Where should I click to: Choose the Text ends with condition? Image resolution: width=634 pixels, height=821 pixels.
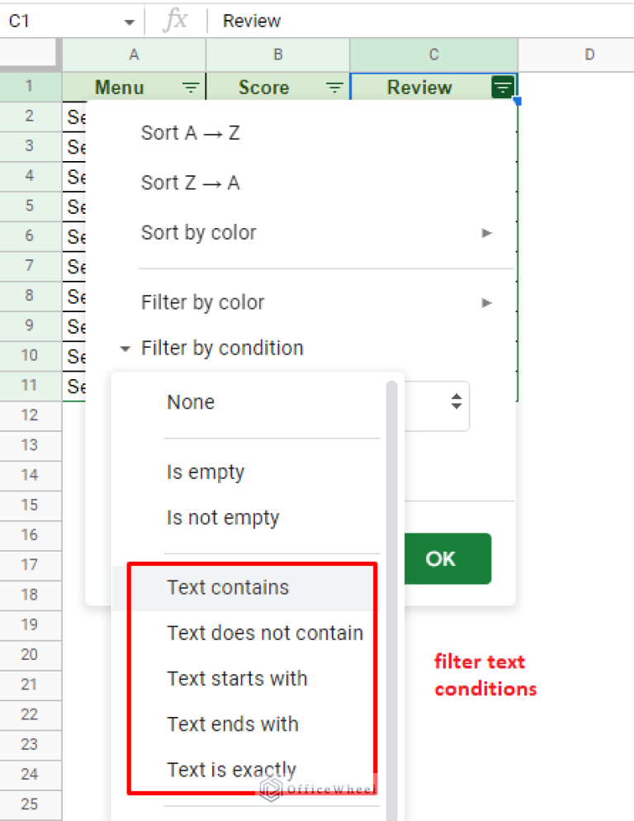[x=233, y=724]
